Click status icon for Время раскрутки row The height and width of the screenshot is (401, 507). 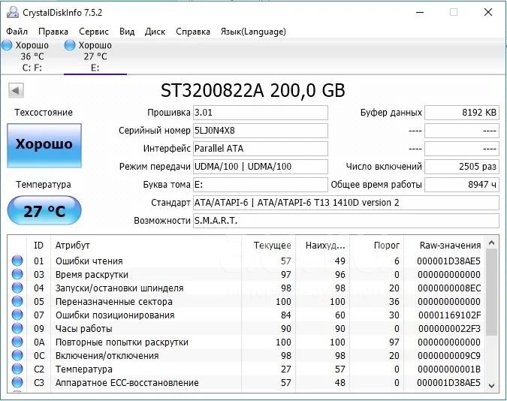point(17,274)
